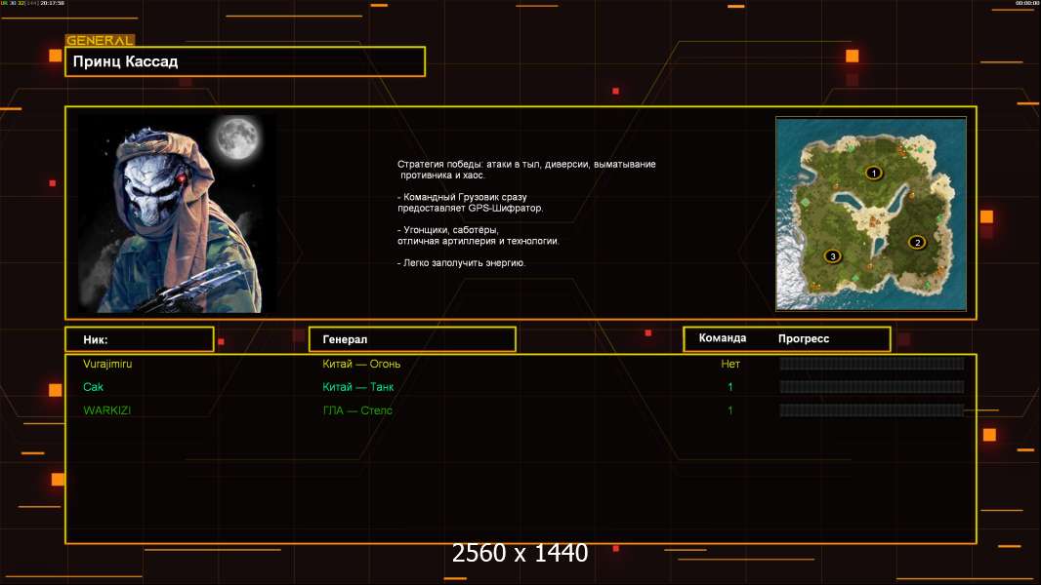Viewport: 1041px width, 585px height.
Task: Select player Cak in the list
Action: pos(94,387)
